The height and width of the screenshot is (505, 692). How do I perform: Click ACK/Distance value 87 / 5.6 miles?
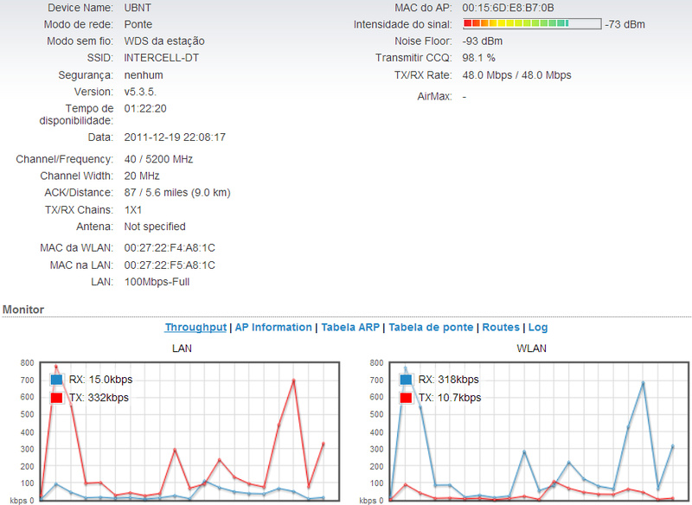(177, 192)
